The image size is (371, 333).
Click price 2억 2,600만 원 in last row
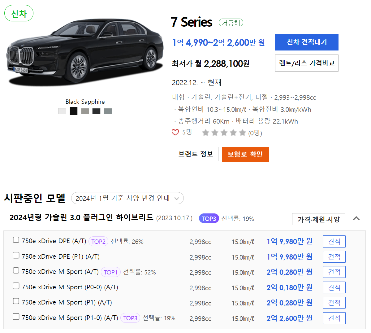289,318
